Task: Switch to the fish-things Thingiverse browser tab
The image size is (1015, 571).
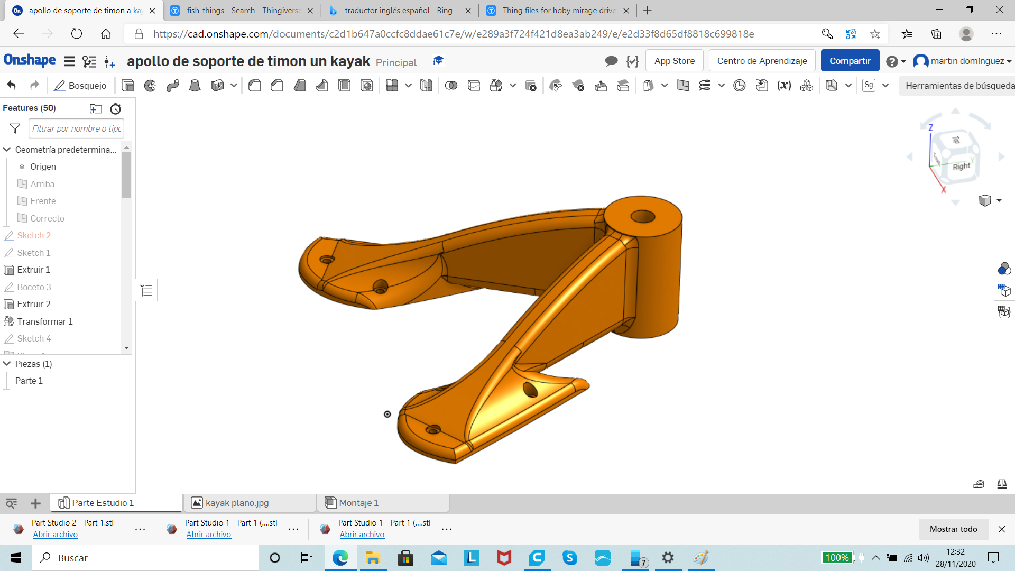Action: (x=243, y=11)
